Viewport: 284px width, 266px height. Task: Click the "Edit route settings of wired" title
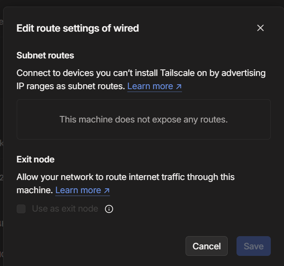pyautogui.click(x=77, y=29)
